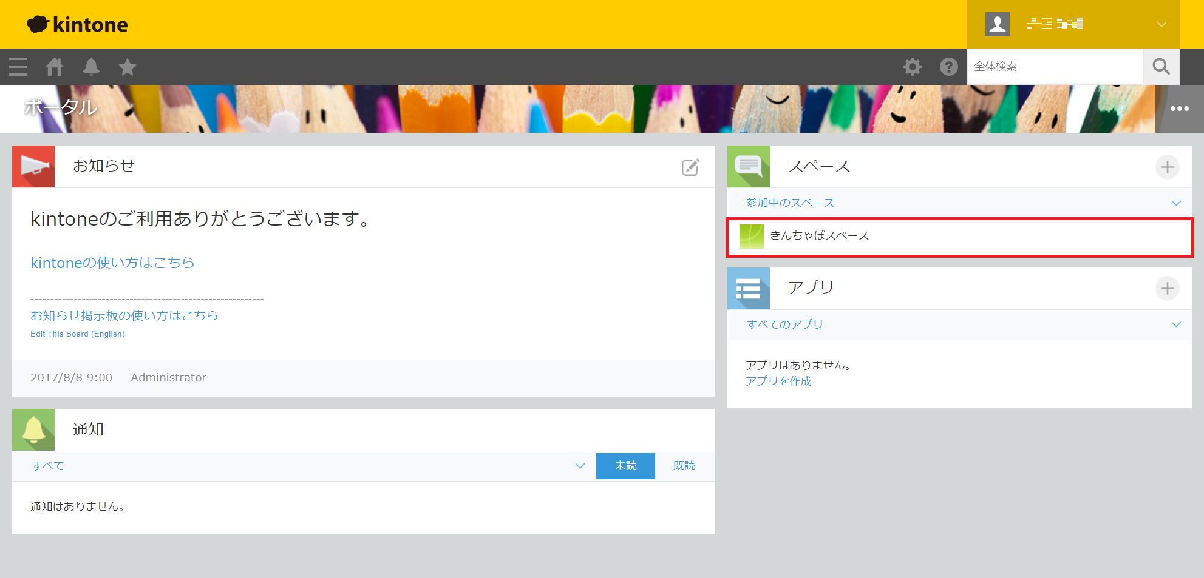The height and width of the screenshot is (578, 1204).
Task: Open the settings gear icon
Action: click(912, 67)
